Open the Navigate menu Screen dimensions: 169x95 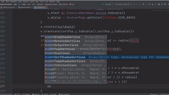13,2
